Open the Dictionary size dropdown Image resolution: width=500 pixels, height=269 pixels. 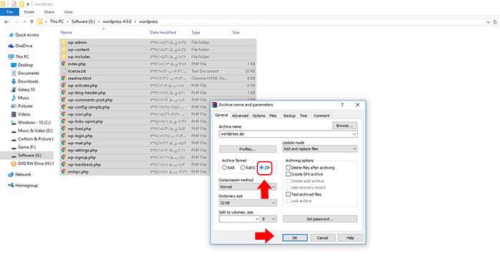point(247,203)
